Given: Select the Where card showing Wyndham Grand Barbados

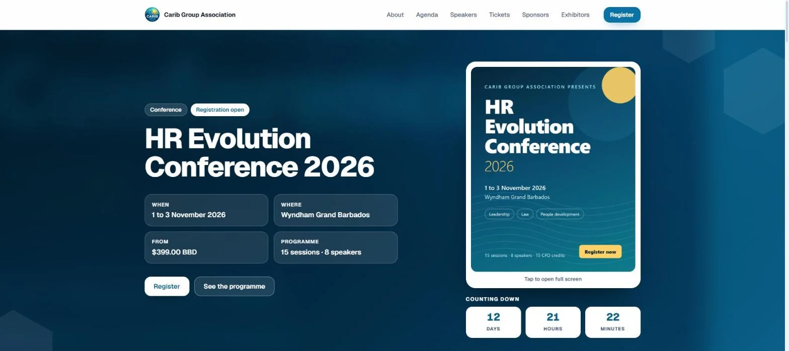Looking at the screenshot, I should tap(336, 210).
